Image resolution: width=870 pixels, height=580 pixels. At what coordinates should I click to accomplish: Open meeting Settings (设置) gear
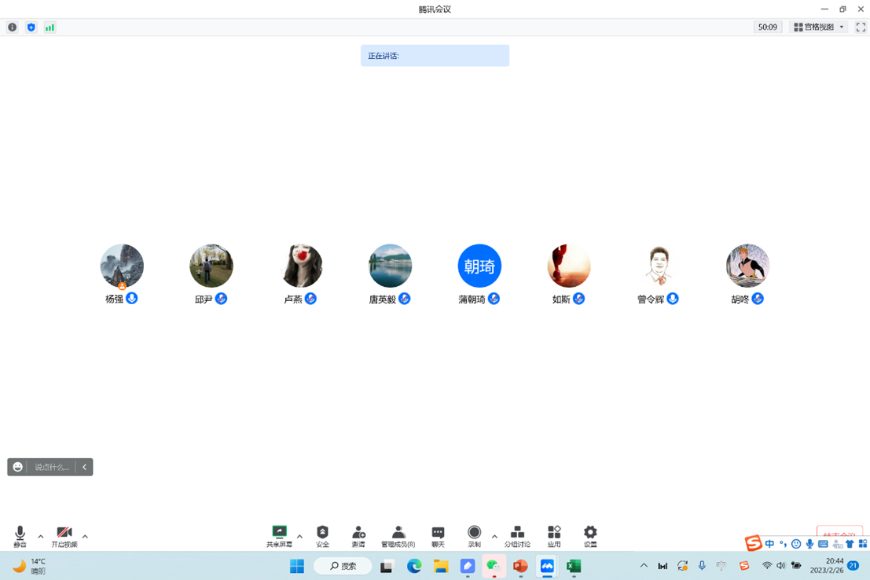click(x=590, y=535)
